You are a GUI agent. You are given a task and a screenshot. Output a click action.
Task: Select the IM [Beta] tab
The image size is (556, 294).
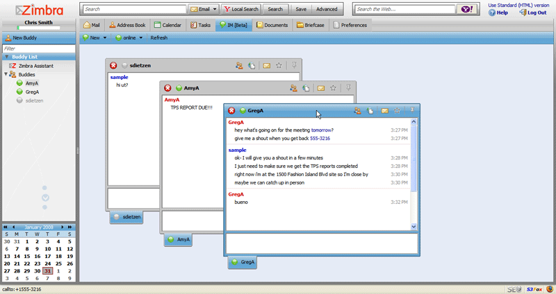234,25
